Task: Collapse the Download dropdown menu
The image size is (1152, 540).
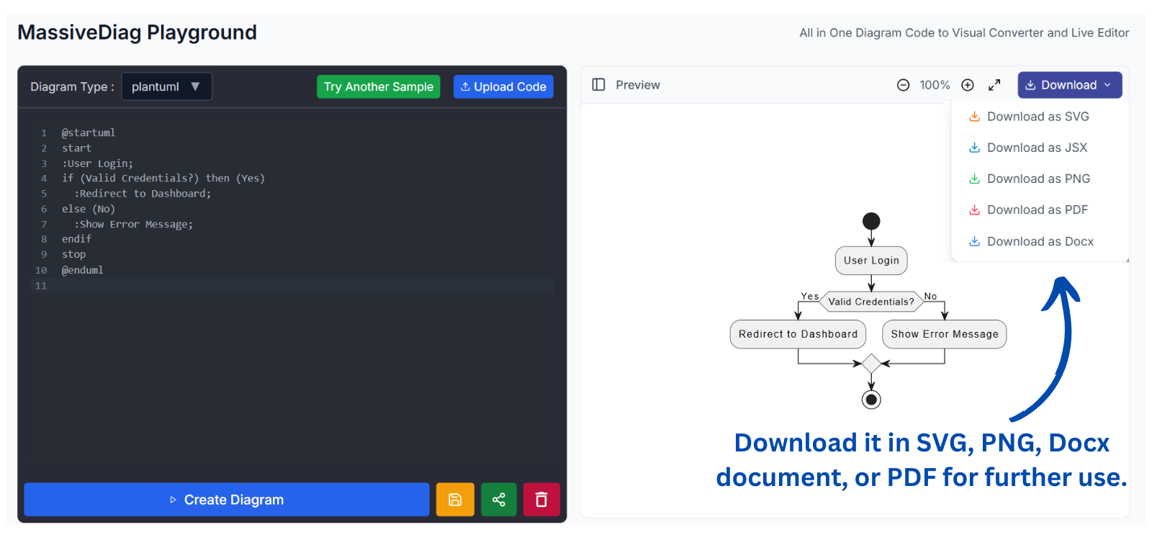Action: pos(1069,85)
